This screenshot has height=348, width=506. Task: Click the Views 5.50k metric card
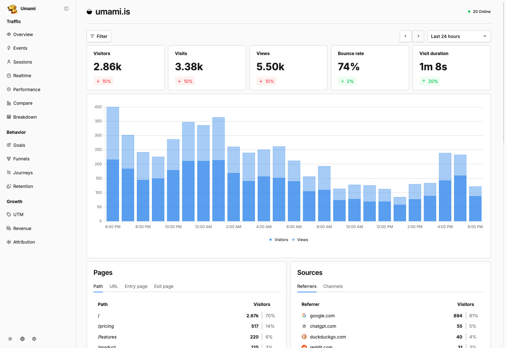click(x=288, y=67)
